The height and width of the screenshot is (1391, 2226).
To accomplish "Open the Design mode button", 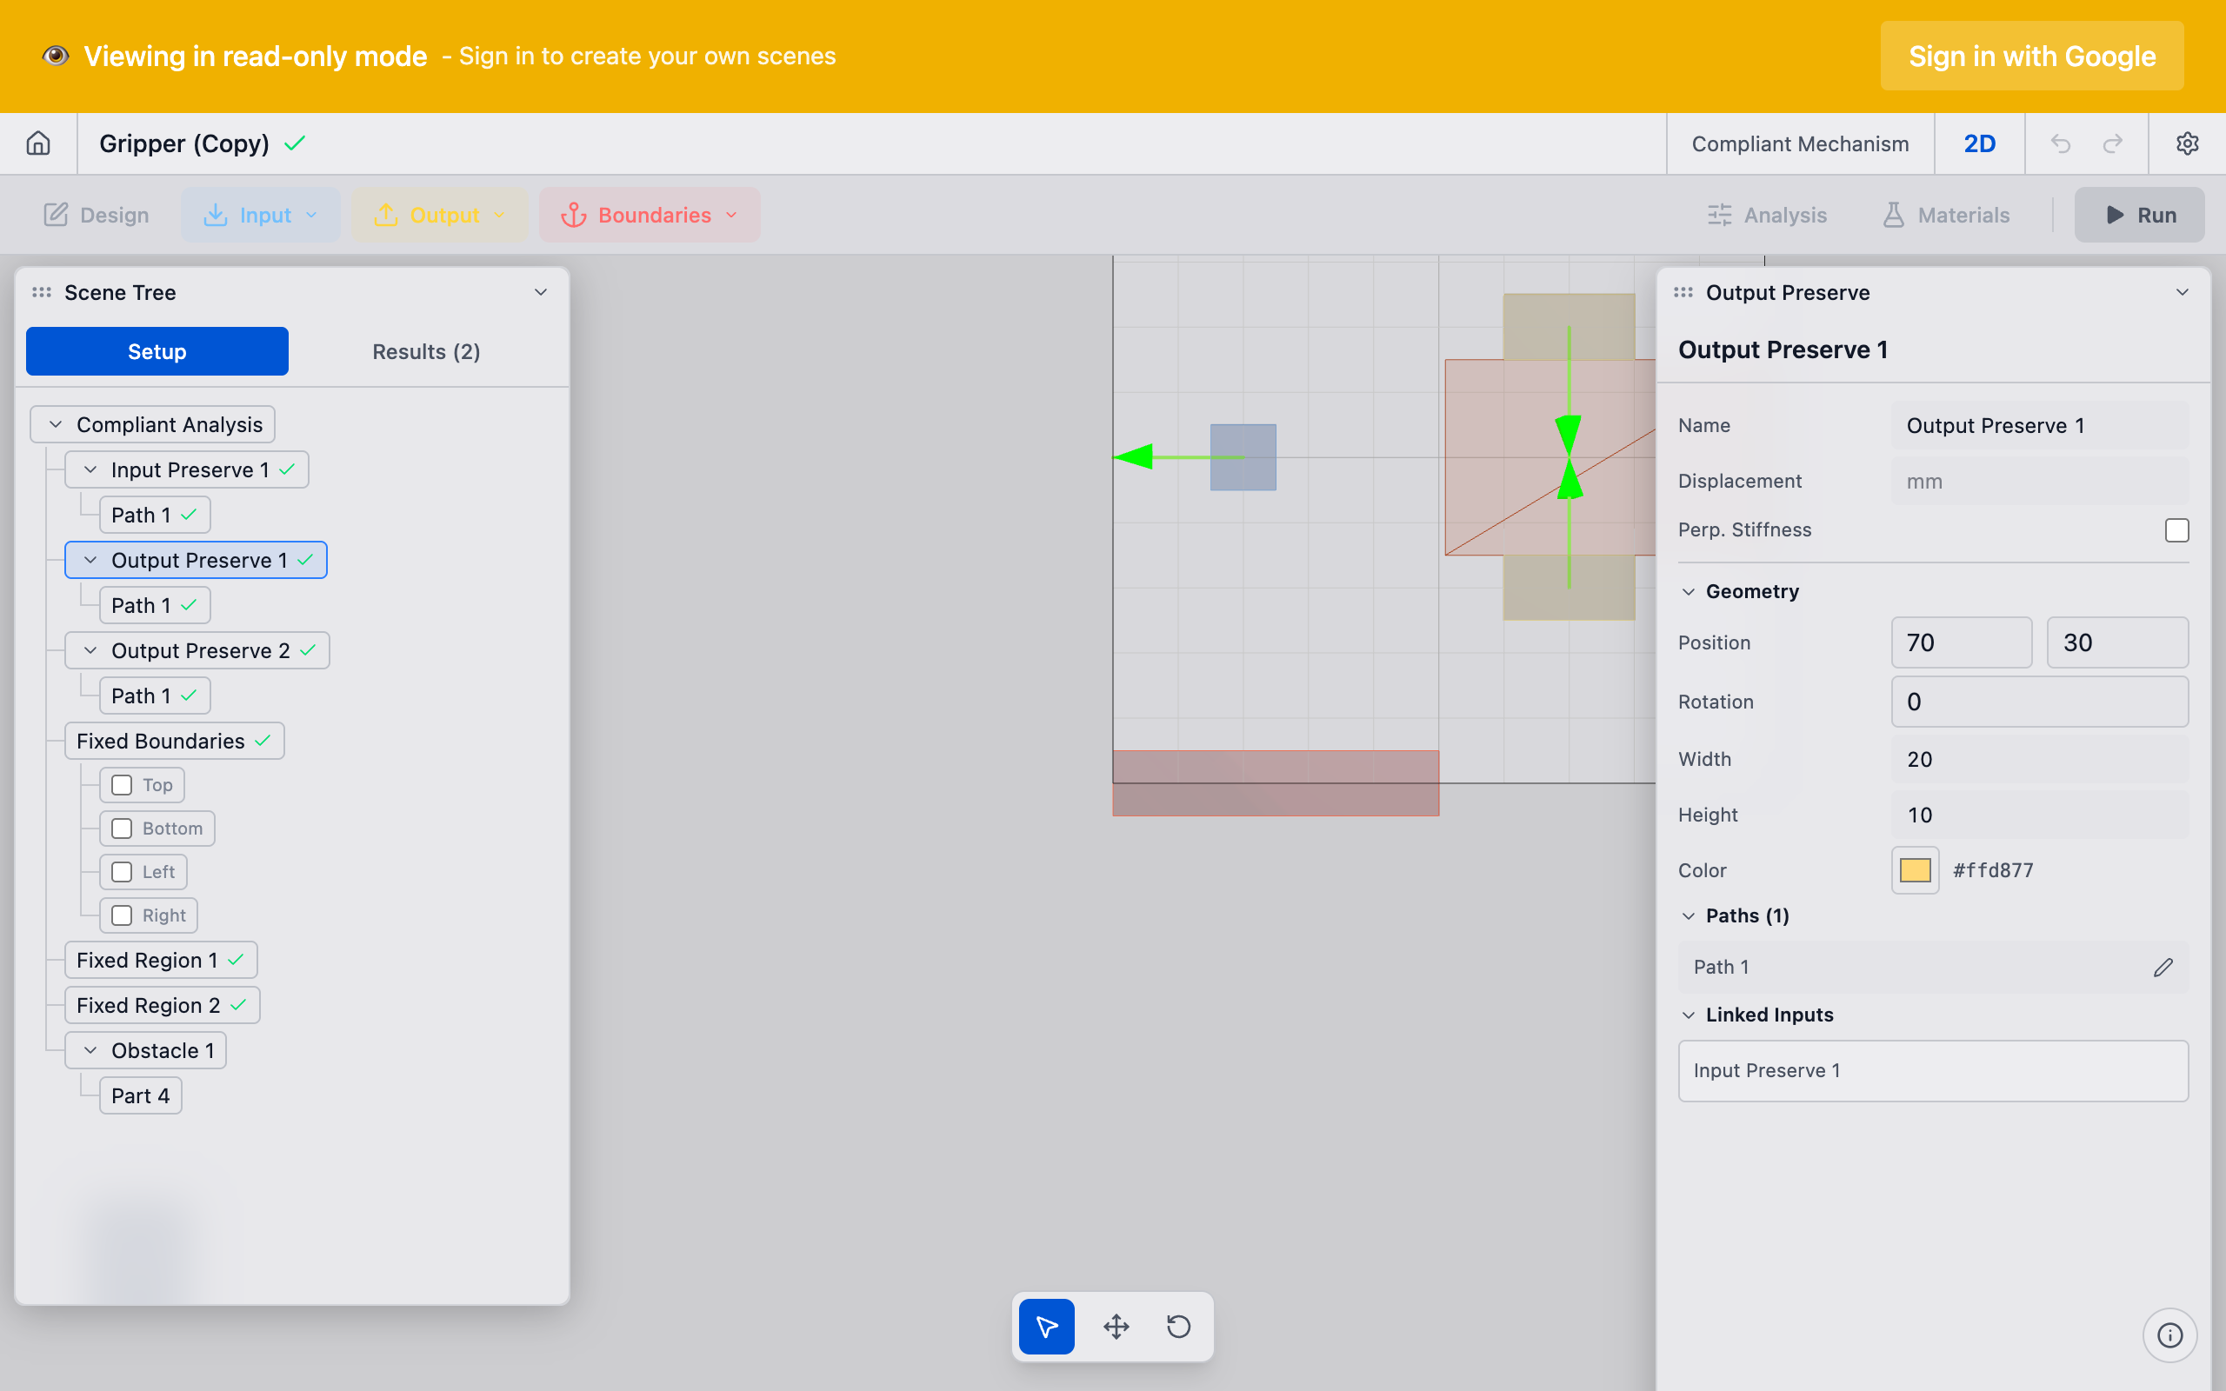I will 97,216.
